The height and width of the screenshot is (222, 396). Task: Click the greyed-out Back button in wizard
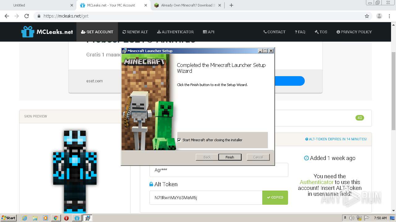point(207,157)
